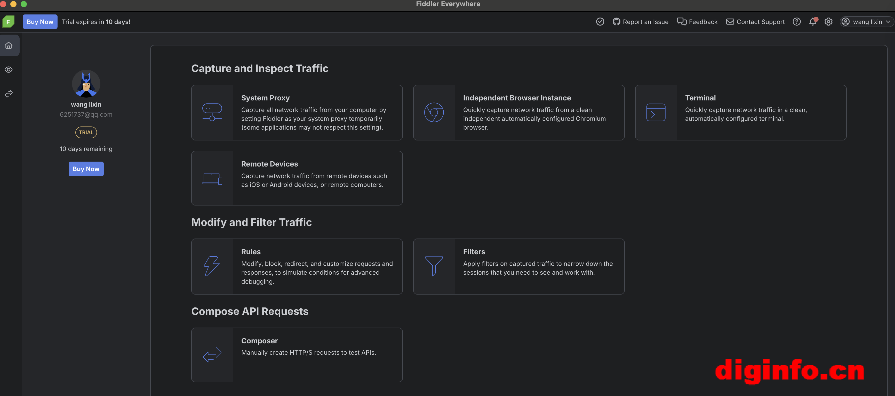
Task: Click 'Trial expires in 10 days!' text
Action: pyautogui.click(x=96, y=22)
